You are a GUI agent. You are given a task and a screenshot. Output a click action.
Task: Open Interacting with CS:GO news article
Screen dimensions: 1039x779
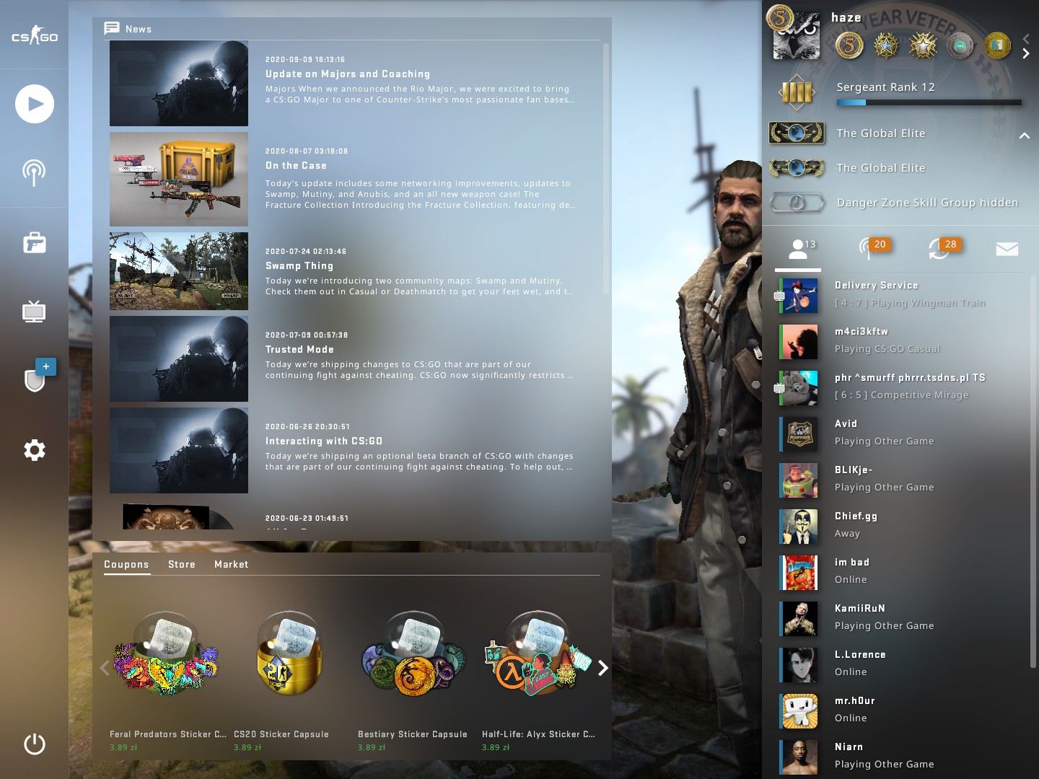[x=354, y=450]
